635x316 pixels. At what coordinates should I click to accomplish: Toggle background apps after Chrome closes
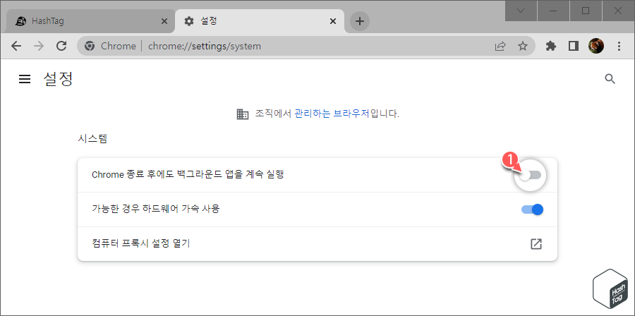tap(531, 175)
